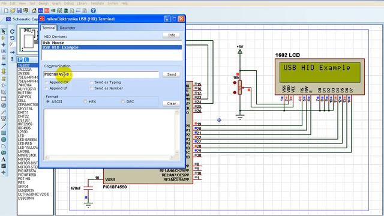Click the Info button

(172, 35)
